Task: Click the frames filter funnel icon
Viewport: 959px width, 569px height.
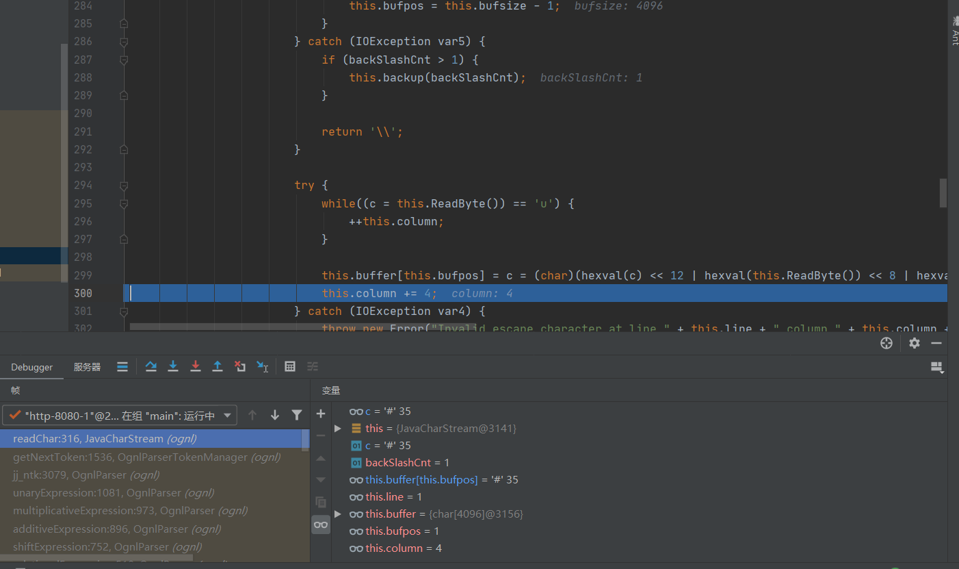Action: click(296, 415)
